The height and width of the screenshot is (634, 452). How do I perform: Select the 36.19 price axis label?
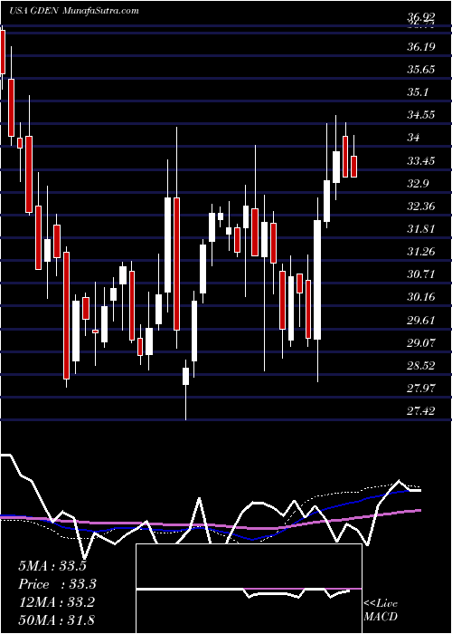click(421, 47)
